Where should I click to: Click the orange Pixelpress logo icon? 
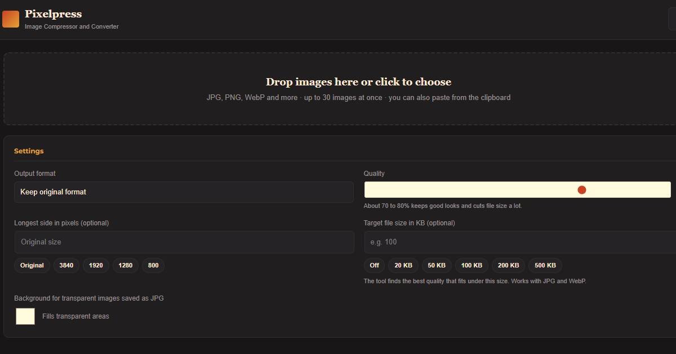tap(11, 19)
